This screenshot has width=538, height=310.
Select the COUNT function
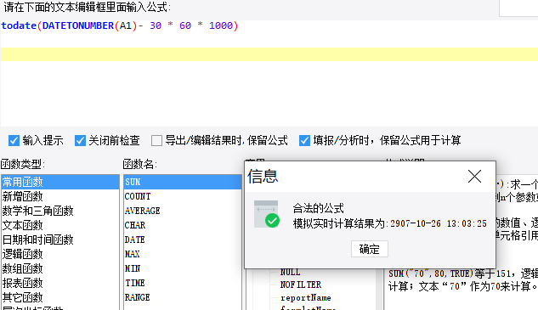pos(183,196)
